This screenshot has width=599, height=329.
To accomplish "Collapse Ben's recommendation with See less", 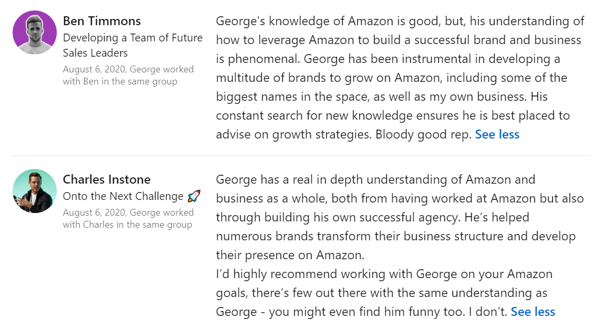I will [497, 134].
